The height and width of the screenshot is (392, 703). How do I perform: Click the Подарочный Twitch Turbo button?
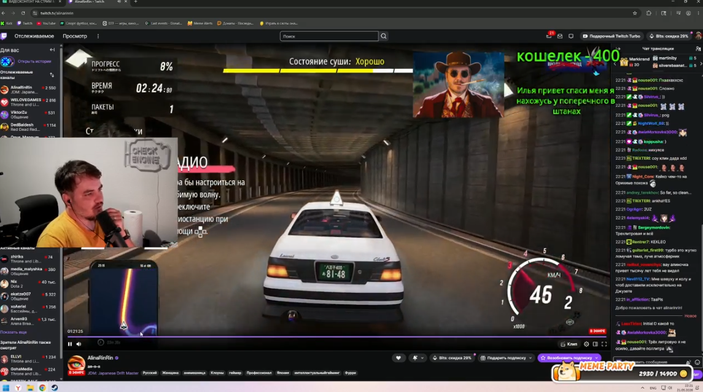pos(612,36)
